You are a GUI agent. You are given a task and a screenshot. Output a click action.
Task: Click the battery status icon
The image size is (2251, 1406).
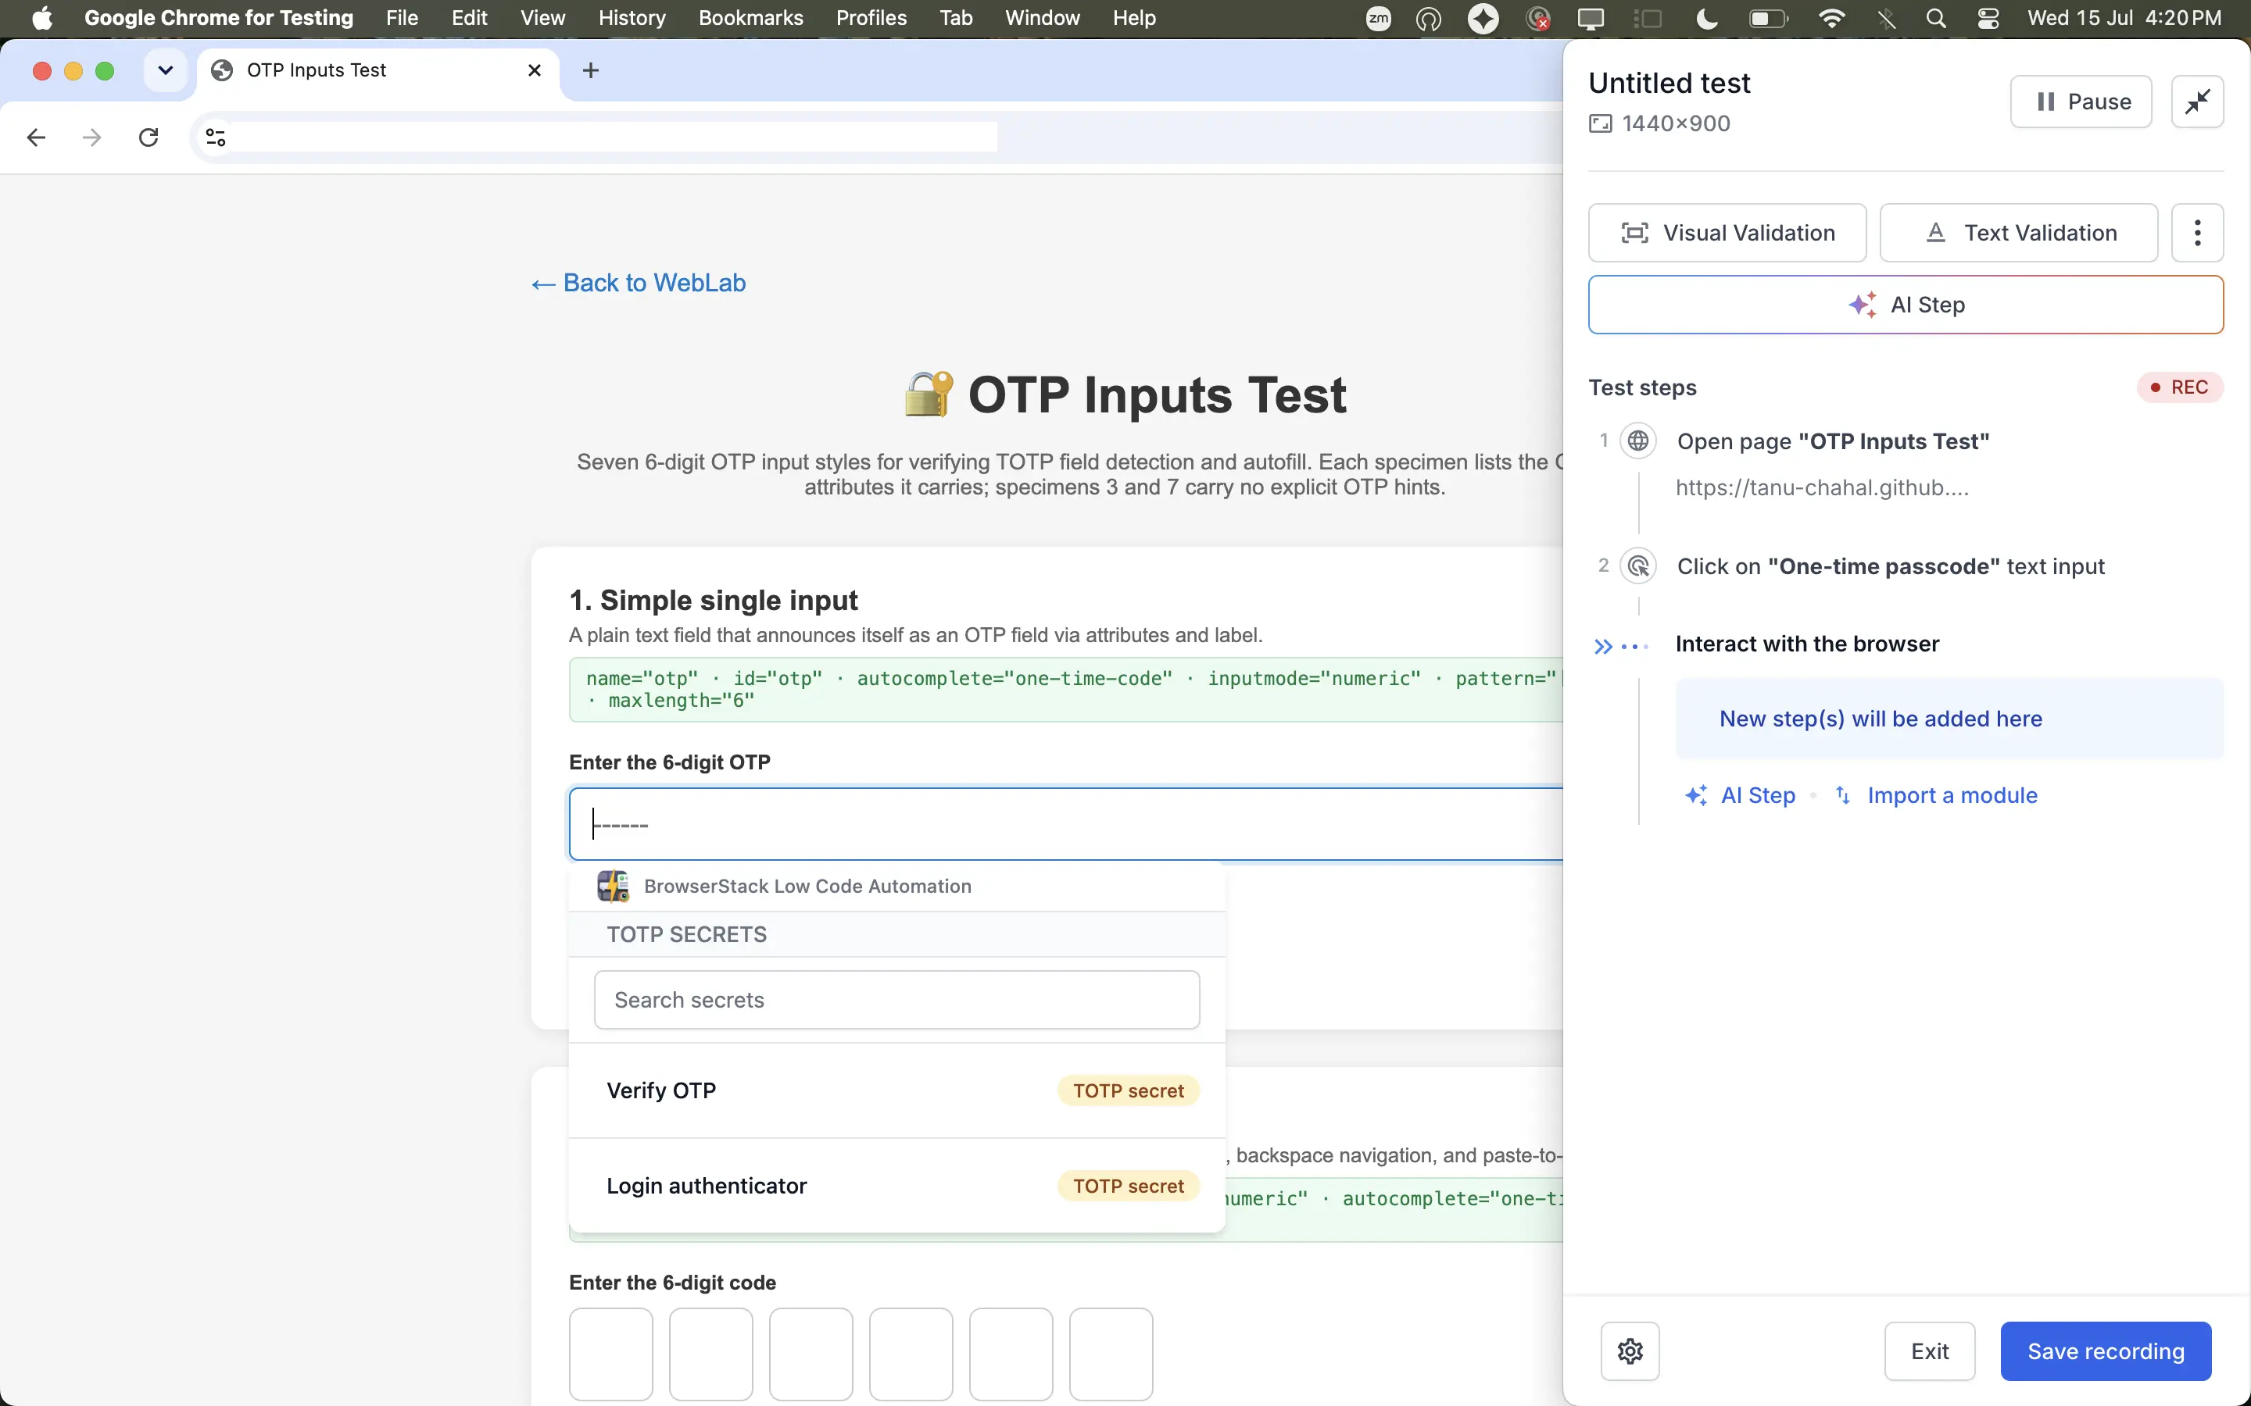1768,18
